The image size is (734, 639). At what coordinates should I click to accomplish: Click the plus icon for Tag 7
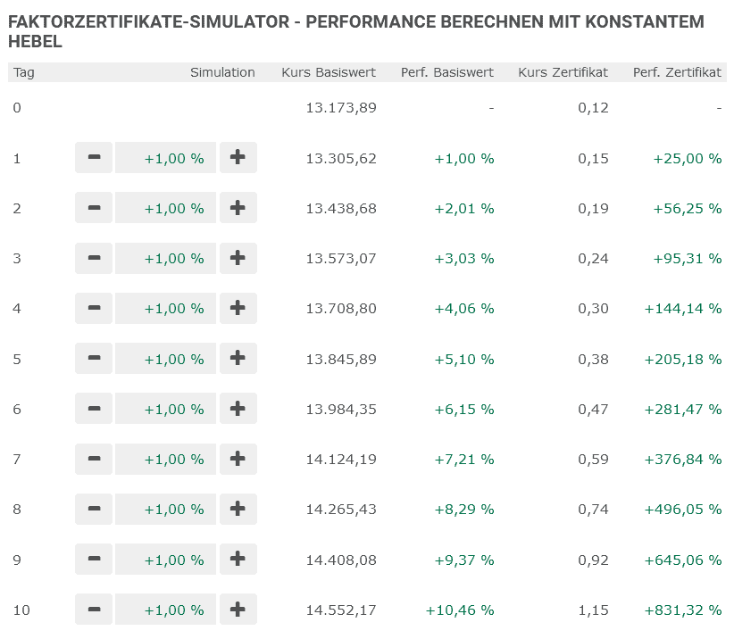(x=238, y=459)
